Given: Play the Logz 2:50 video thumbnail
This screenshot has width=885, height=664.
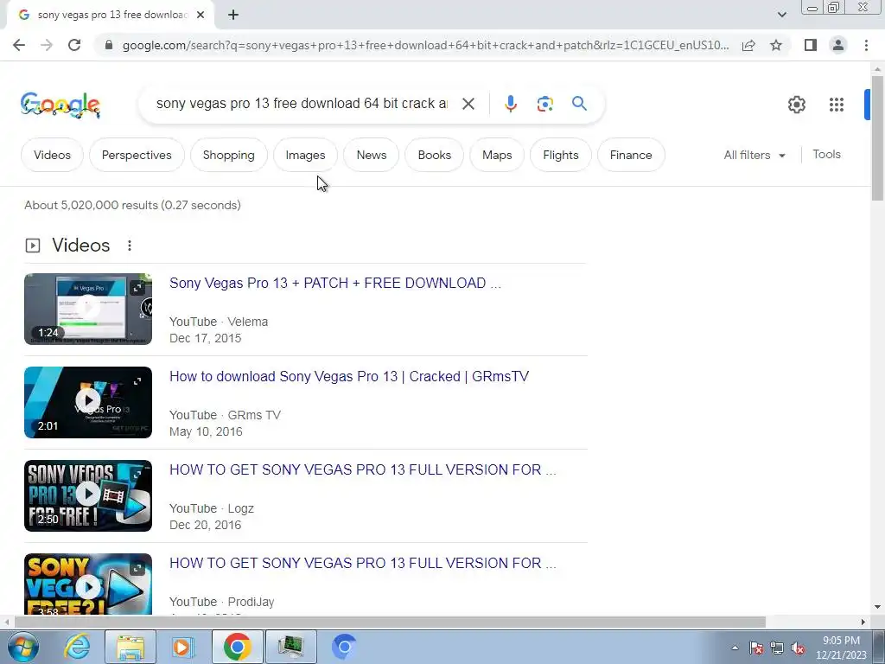Looking at the screenshot, I should [88, 495].
